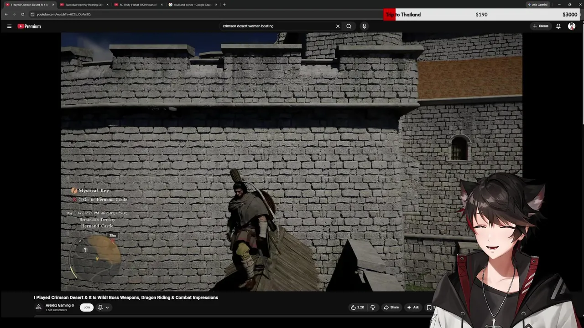This screenshot has height=328, width=584.
Task: Start voice search with the microphone
Action: click(364, 26)
